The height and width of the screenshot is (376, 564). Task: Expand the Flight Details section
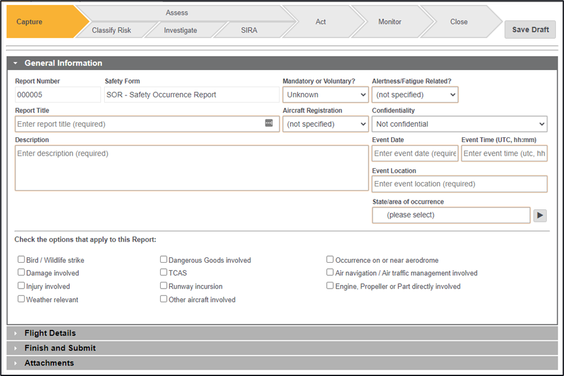(50, 333)
